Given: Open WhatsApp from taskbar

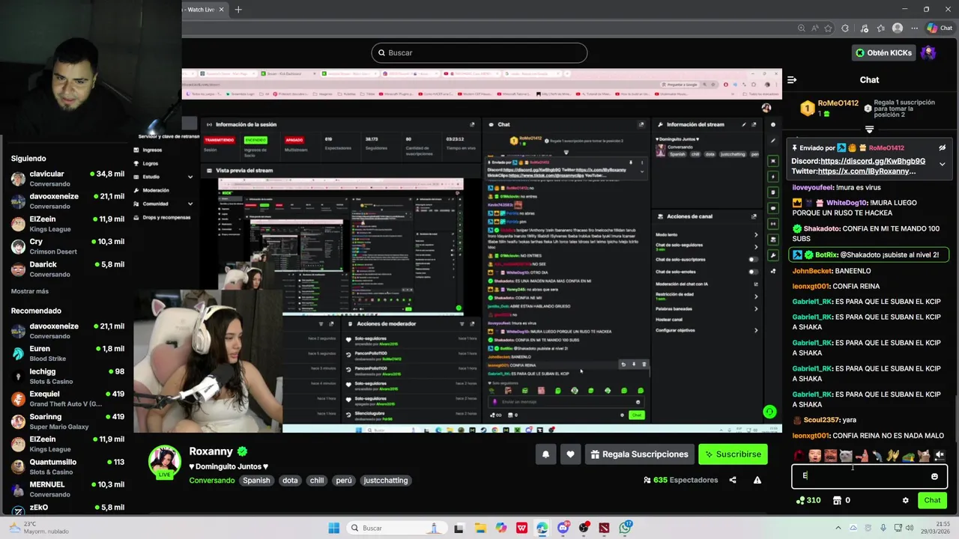Looking at the screenshot, I should pyautogui.click(x=625, y=528).
